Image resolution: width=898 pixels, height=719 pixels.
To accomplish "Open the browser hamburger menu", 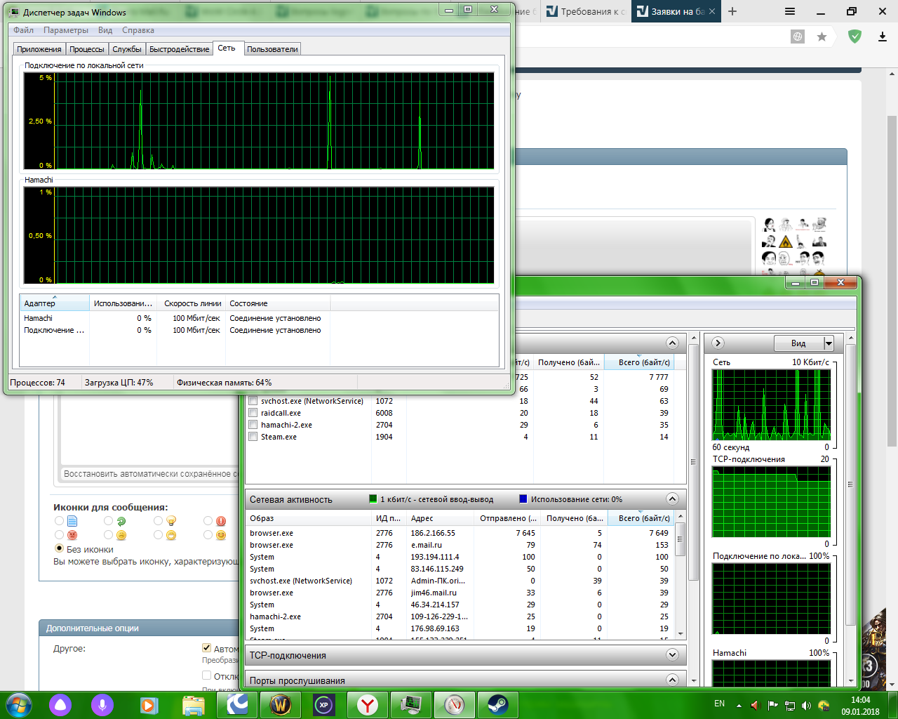I will [x=790, y=11].
